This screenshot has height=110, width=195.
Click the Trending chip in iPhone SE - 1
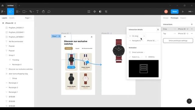(x=69, y=48)
